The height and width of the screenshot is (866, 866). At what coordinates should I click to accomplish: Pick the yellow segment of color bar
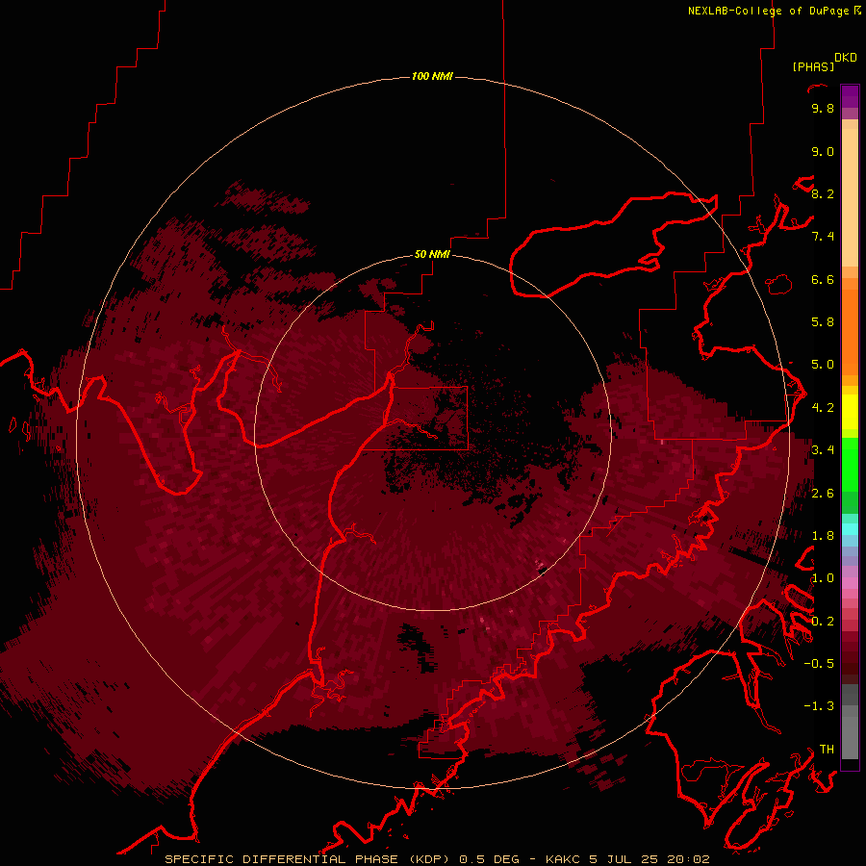tap(850, 412)
